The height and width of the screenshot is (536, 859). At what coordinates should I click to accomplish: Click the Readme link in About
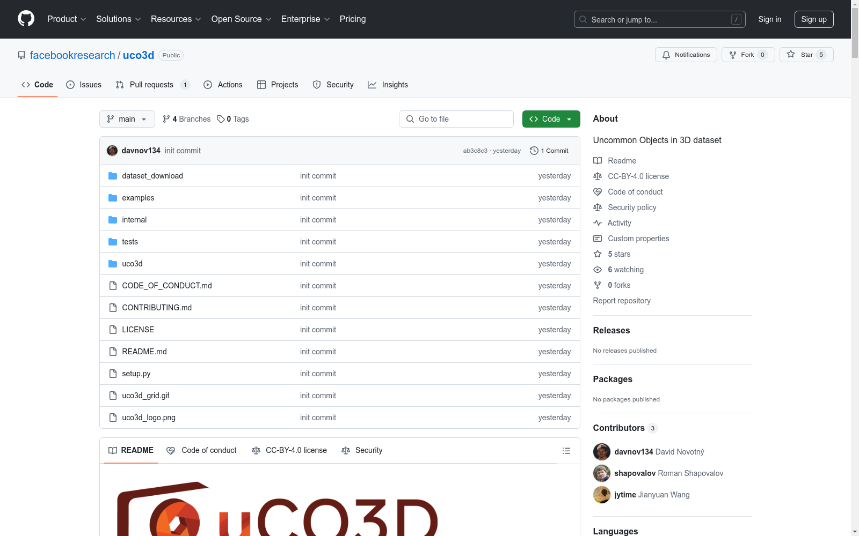pos(622,161)
